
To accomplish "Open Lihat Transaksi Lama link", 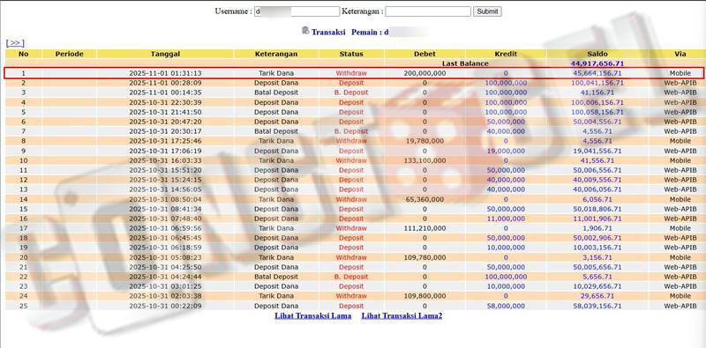I will (x=313, y=315).
